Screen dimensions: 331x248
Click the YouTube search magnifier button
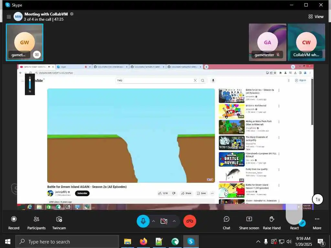pyautogui.click(x=203, y=80)
